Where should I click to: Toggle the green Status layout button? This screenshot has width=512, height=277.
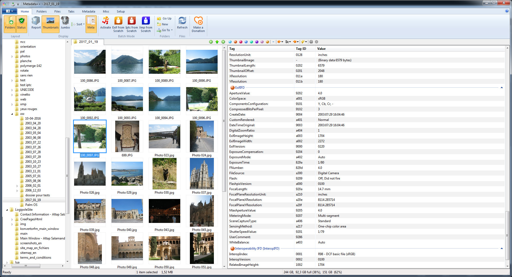(21, 24)
